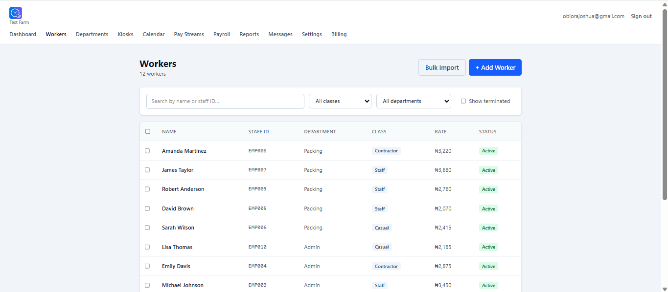Screen dimensions: 668x292
Task: Sign out of the account
Action: pyautogui.click(x=641, y=16)
